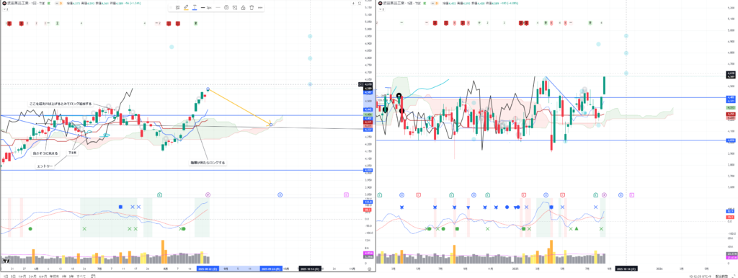Select the annotation 陰線が出たらロングする
738x278 pixels.
tap(208, 162)
